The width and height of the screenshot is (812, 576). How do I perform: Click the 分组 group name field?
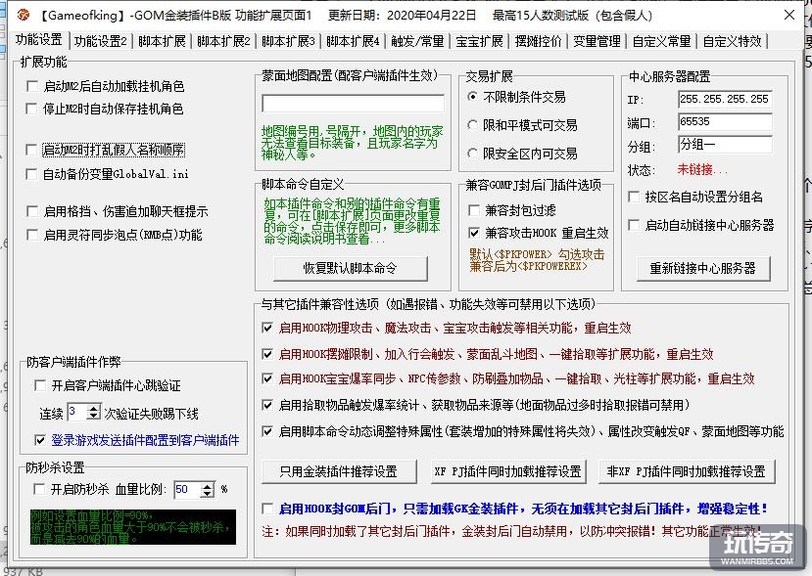point(725,145)
